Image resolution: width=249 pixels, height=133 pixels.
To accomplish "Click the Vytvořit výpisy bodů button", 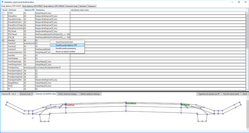I will pos(231,94).
